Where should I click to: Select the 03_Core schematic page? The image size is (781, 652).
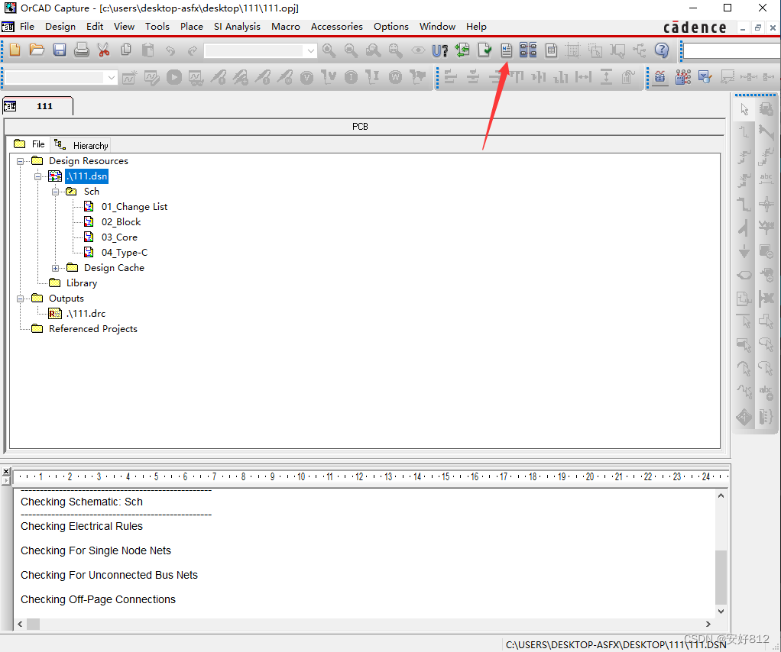pyautogui.click(x=119, y=237)
